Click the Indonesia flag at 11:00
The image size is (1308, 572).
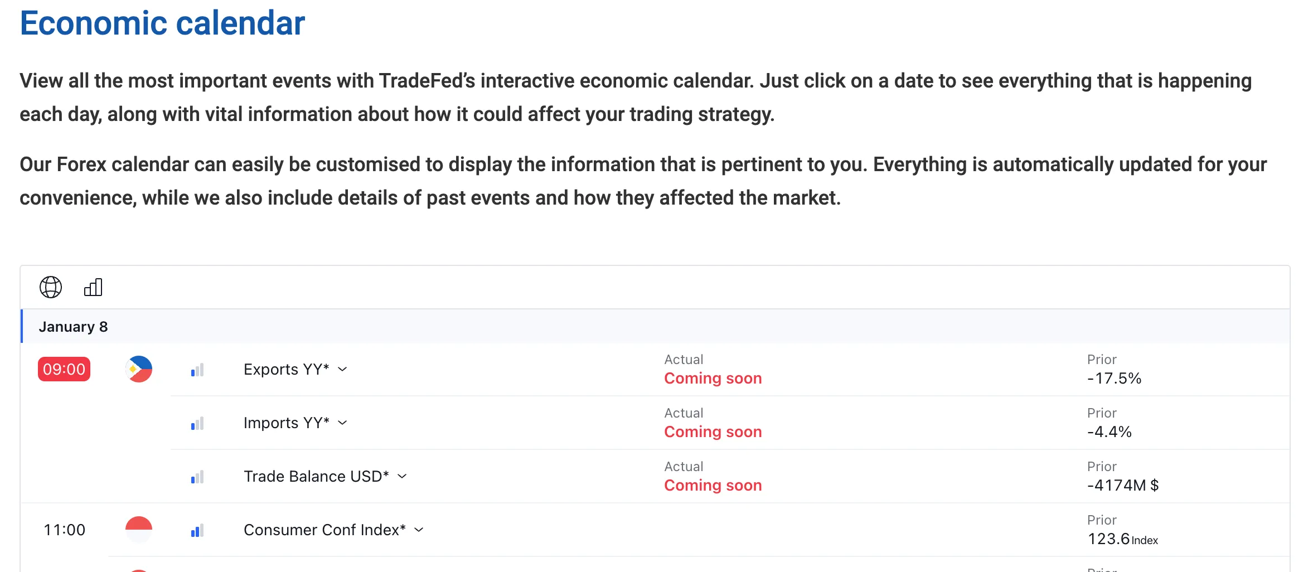tap(139, 530)
